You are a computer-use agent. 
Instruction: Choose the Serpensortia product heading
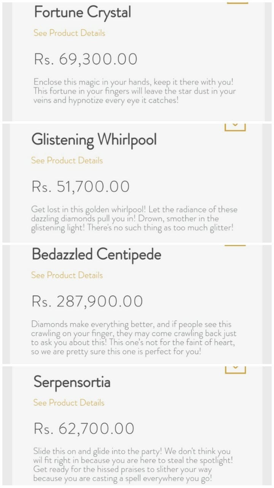pos(72,382)
